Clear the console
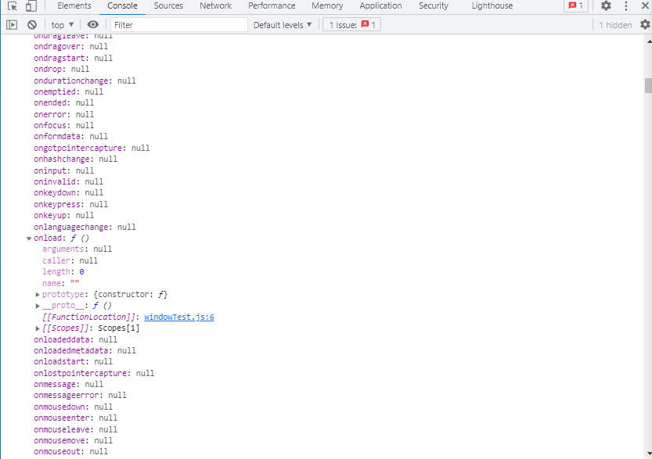Viewport: 652px width, 459px height. (32, 25)
